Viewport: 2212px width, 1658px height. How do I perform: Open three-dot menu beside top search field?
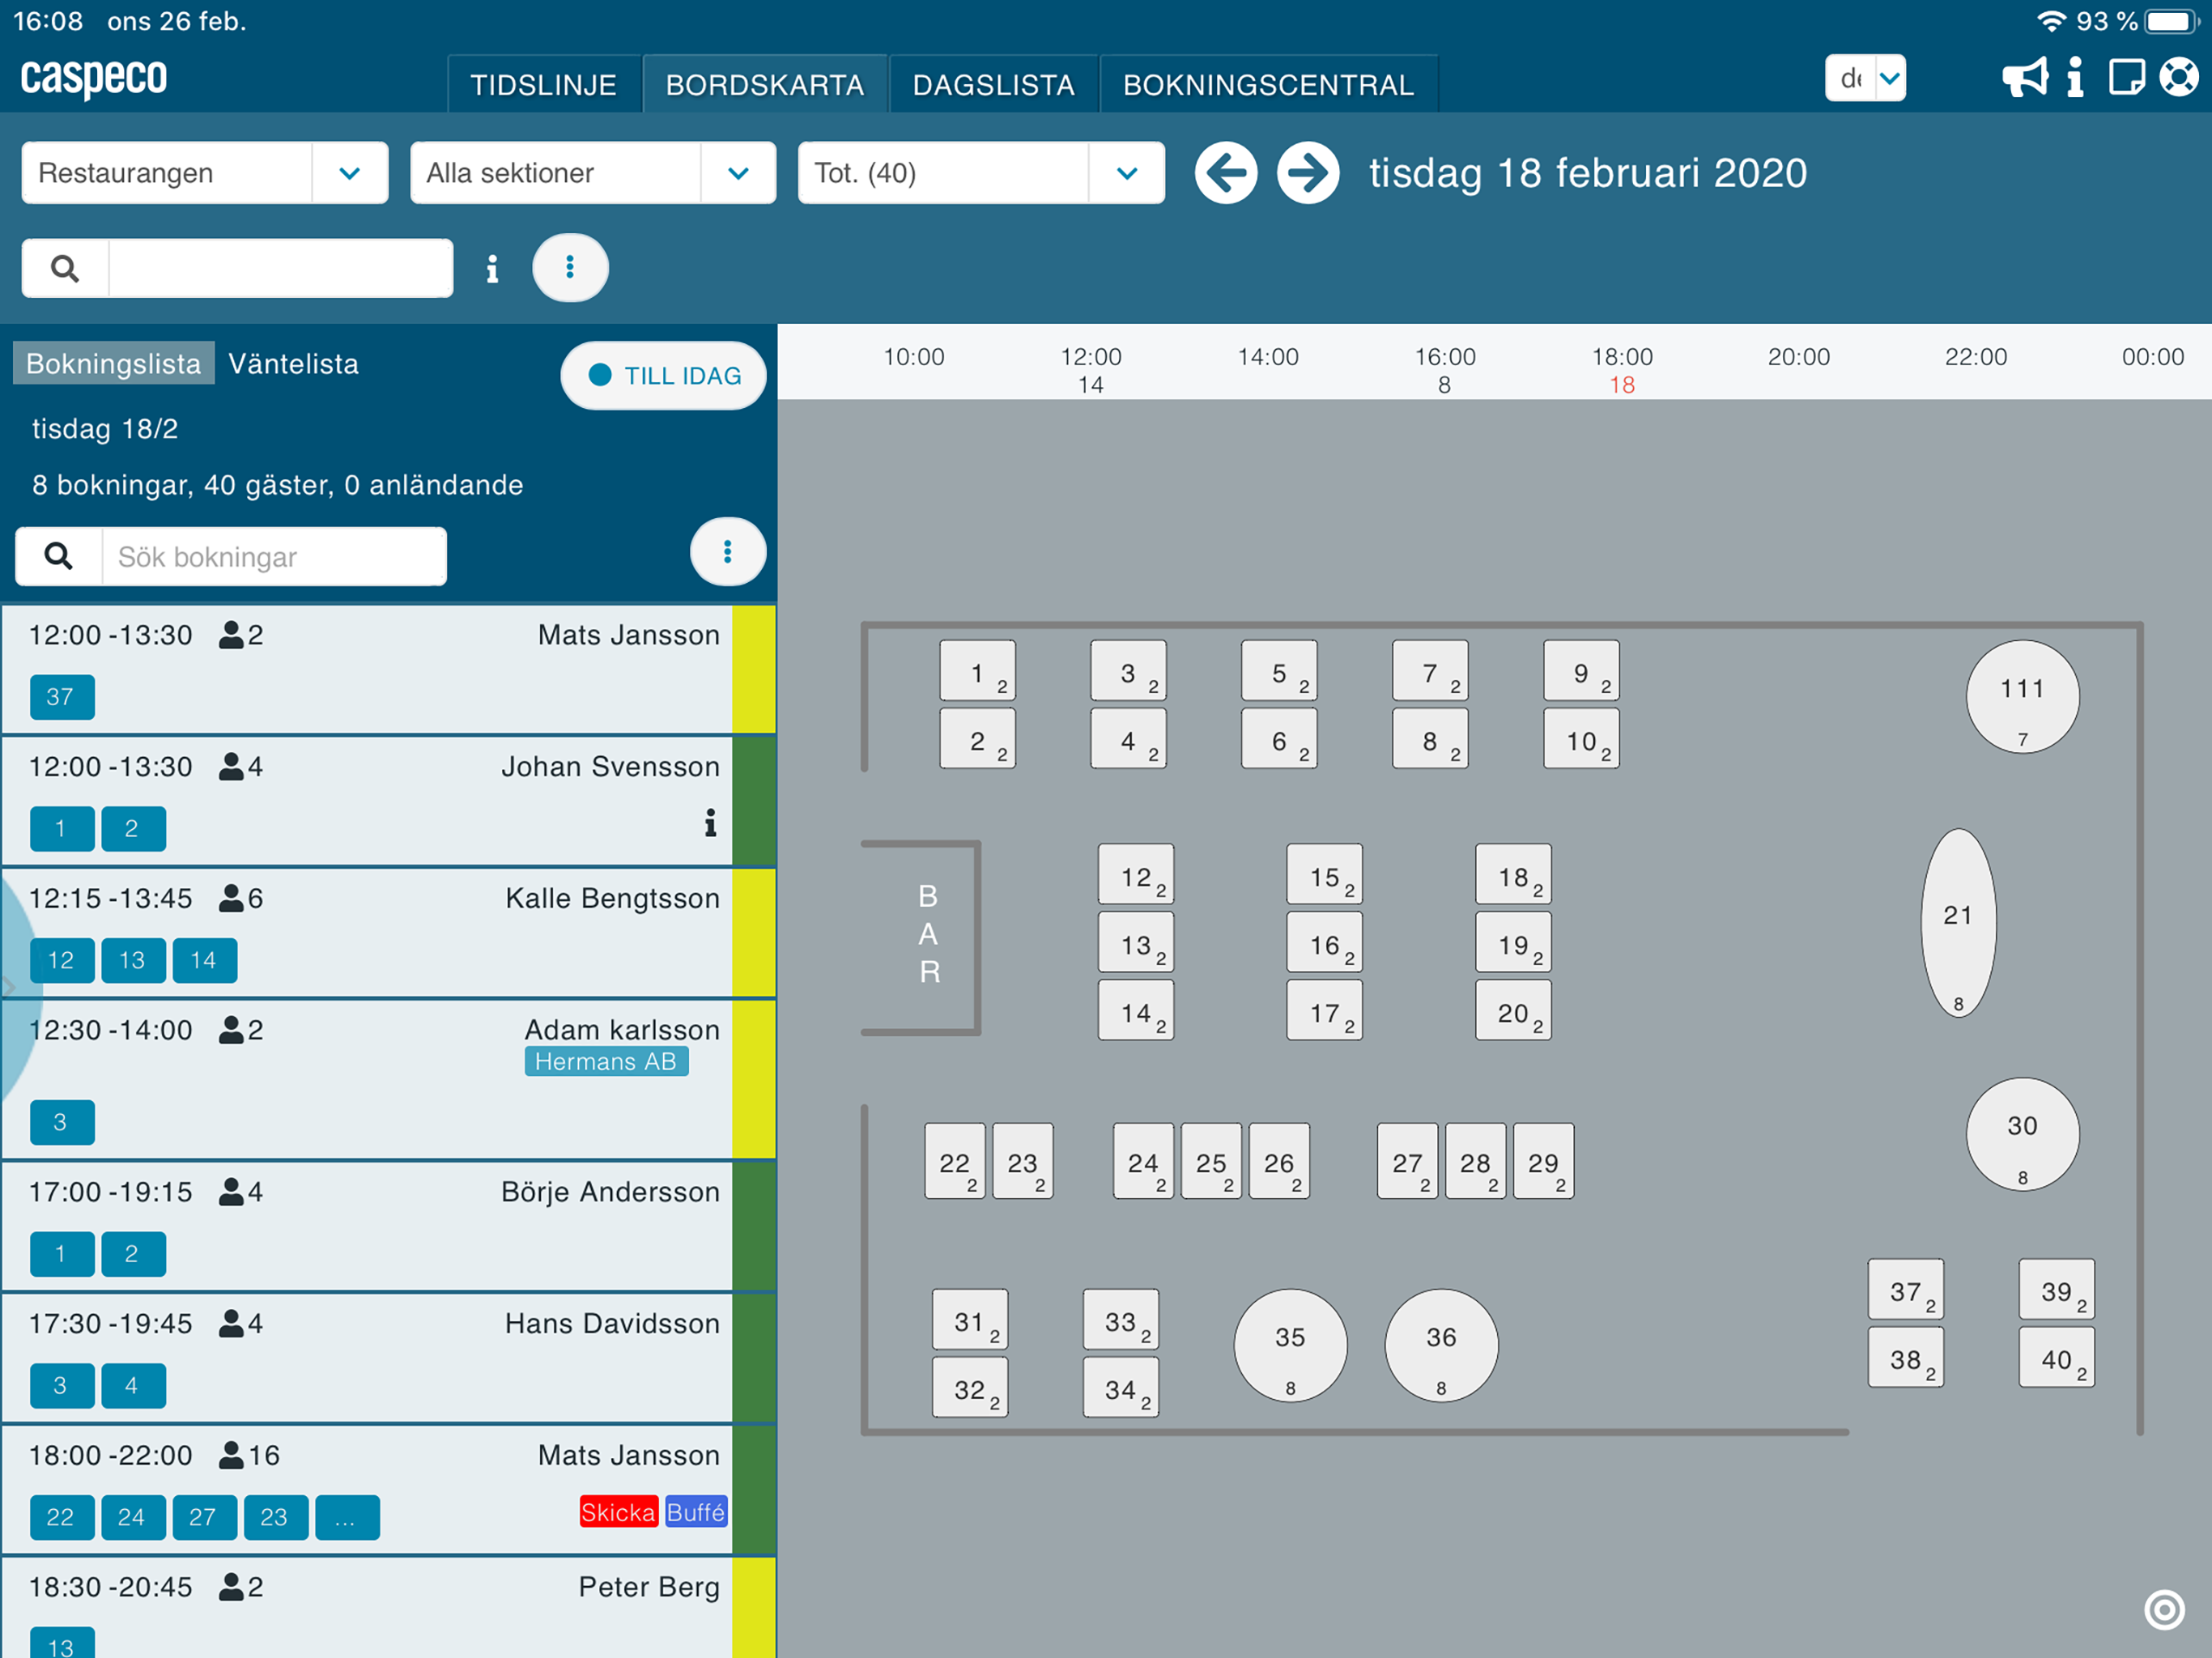pos(570,267)
